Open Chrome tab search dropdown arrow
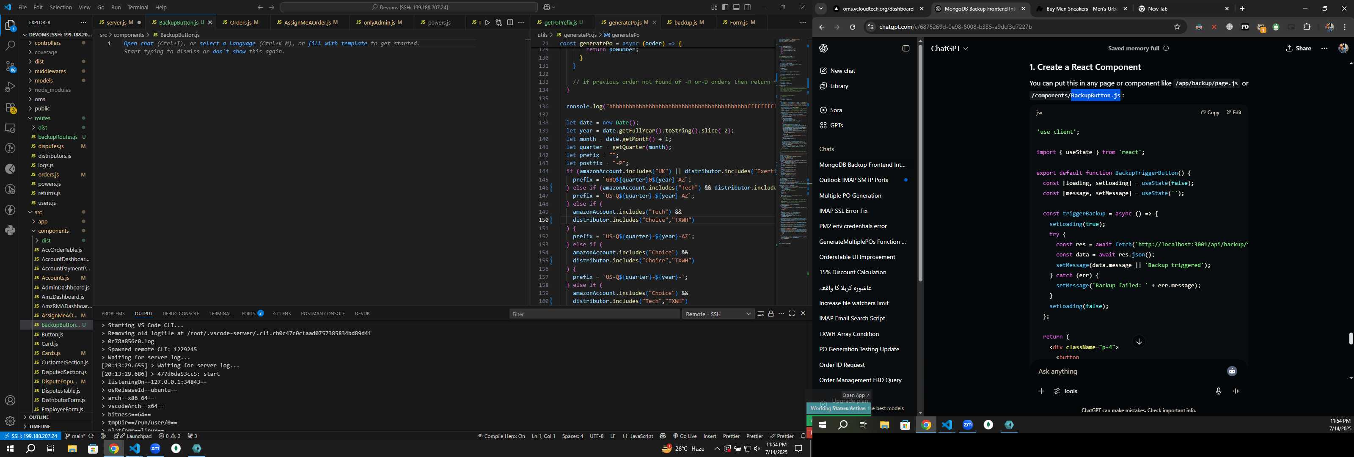 821,8
